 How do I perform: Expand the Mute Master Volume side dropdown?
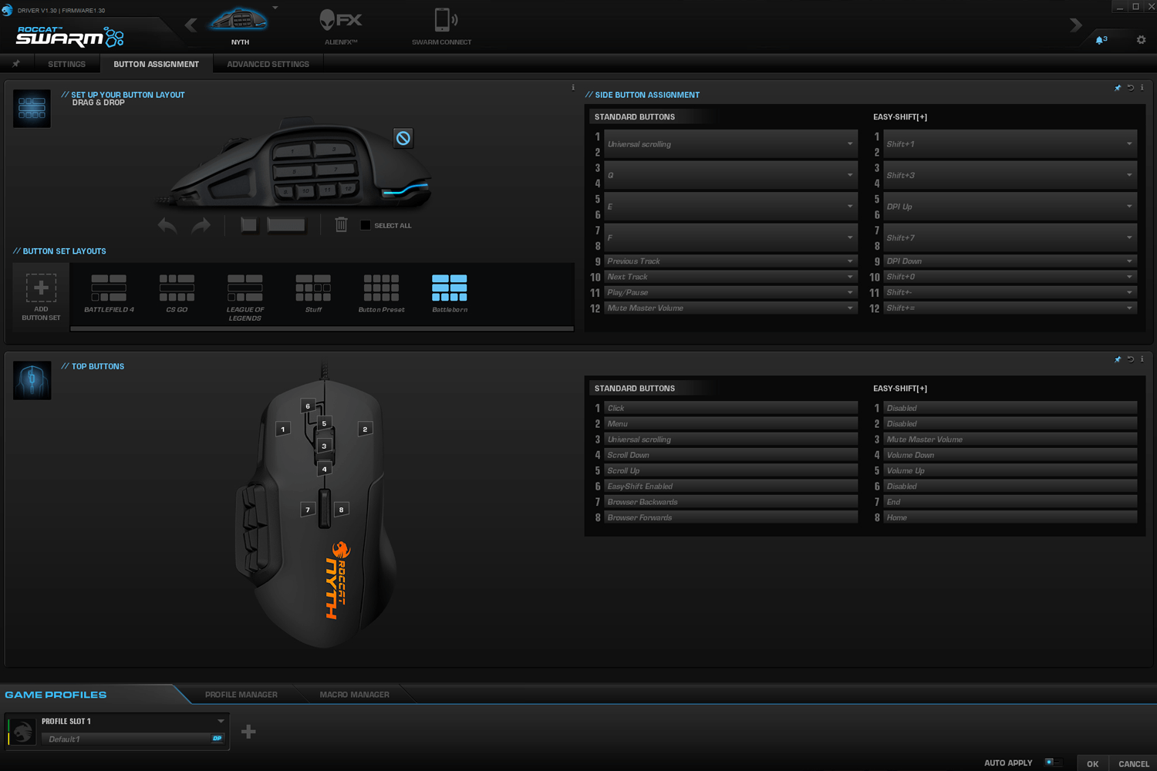tap(730, 308)
